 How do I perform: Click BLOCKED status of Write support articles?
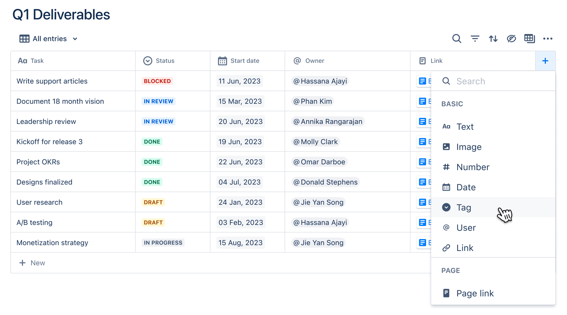tap(157, 81)
